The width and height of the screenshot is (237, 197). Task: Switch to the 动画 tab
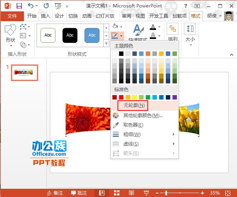tap(87, 16)
